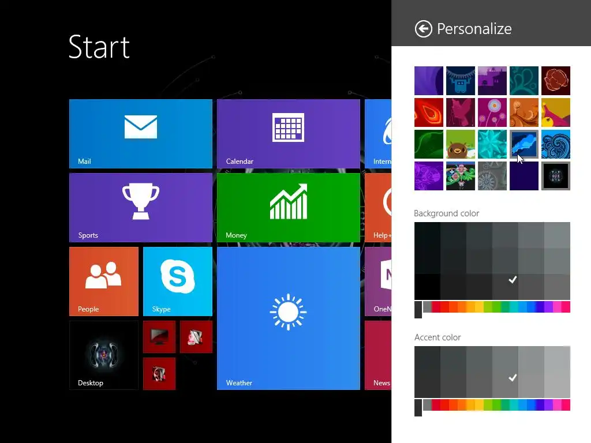This screenshot has width=591, height=443.
Task: Pick the lightest grey Background color swatch
Action: point(557,235)
